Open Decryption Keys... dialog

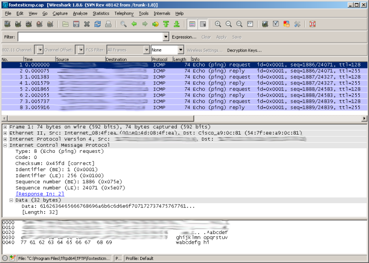click(244, 50)
